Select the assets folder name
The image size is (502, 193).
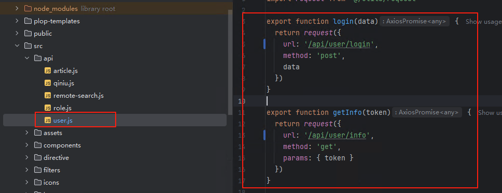53,132
